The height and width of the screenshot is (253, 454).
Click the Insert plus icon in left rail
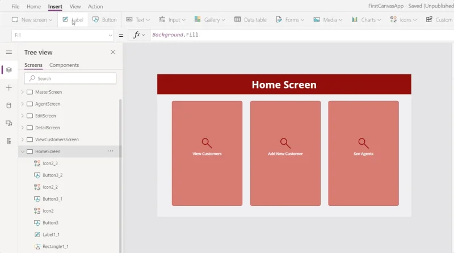[9, 88]
